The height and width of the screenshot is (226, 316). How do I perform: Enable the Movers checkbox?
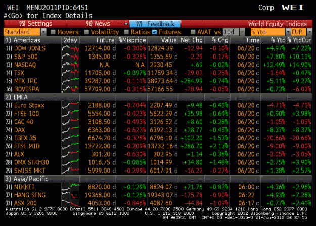[x=53, y=32]
